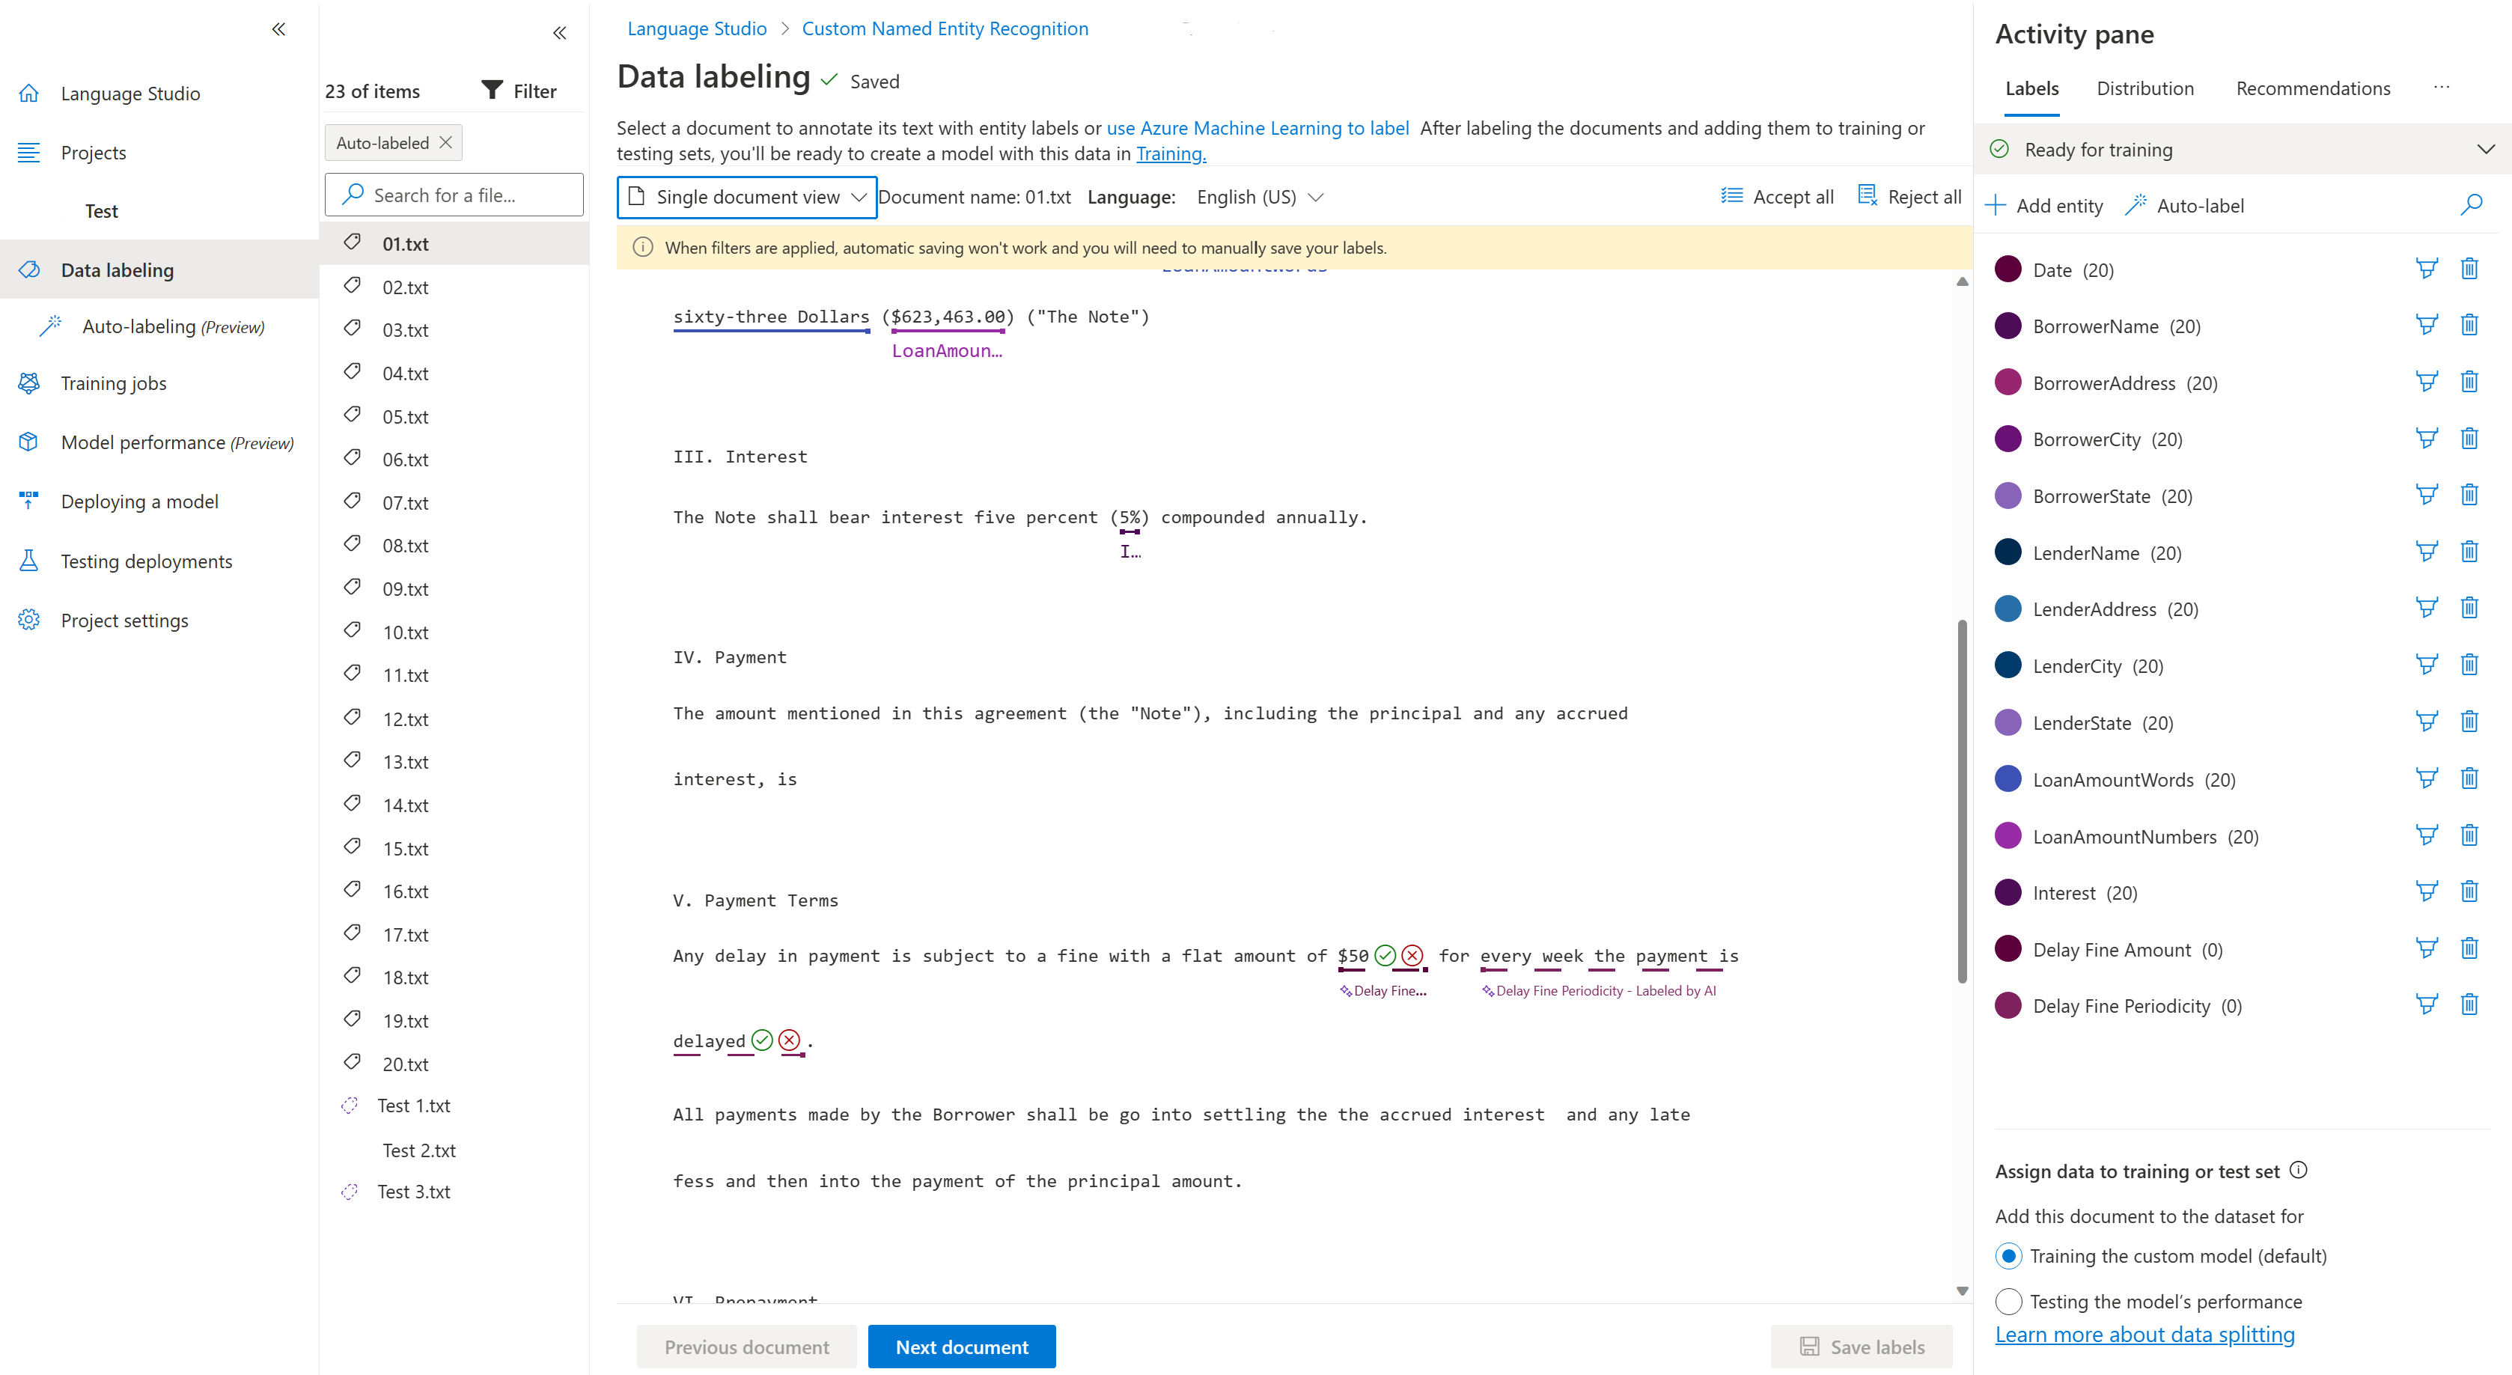Expand the Ready for training section
Image resolution: width=2512 pixels, height=1375 pixels.
point(2485,149)
